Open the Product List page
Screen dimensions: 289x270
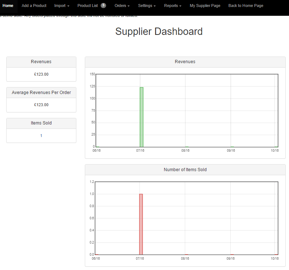point(87,6)
